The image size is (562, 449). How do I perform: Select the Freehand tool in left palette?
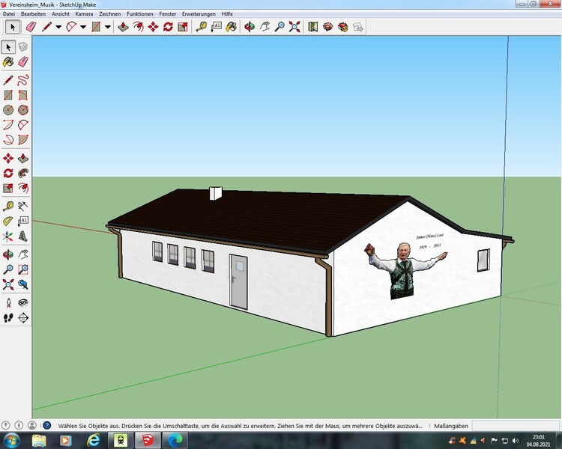click(x=23, y=80)
